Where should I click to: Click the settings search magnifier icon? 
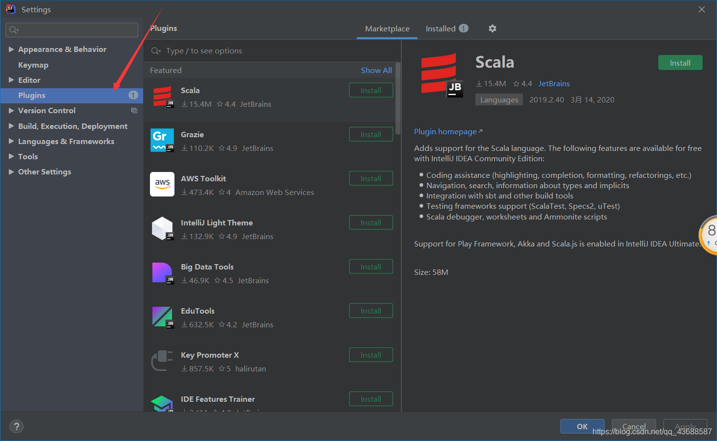coord(14,30)
